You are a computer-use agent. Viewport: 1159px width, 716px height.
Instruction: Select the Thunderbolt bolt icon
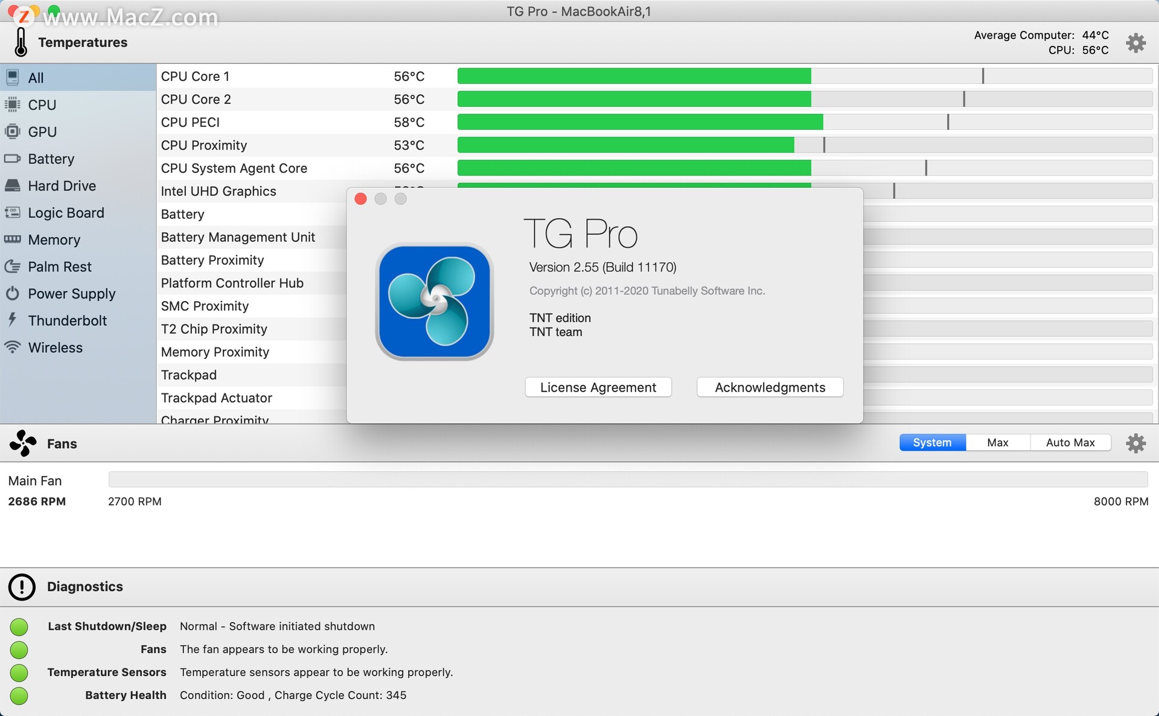point(12,320)
